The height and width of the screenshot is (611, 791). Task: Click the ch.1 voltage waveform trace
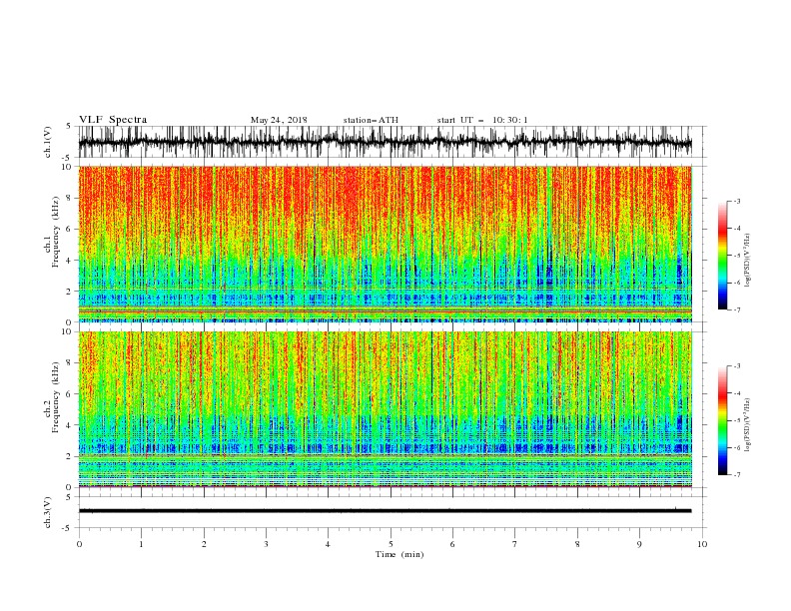[386, 142]
